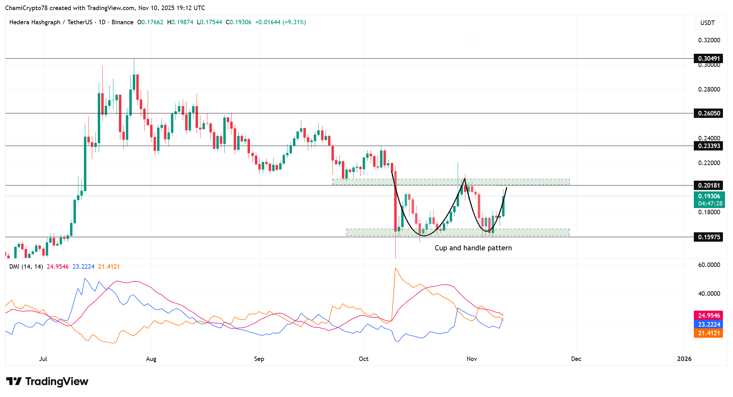
Task: Click the Oct label on time axis
Action: tap(363, 359)
